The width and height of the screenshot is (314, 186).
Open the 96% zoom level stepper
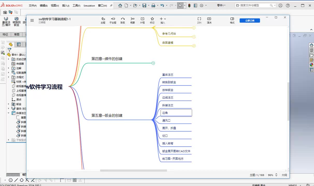point(276,175)
